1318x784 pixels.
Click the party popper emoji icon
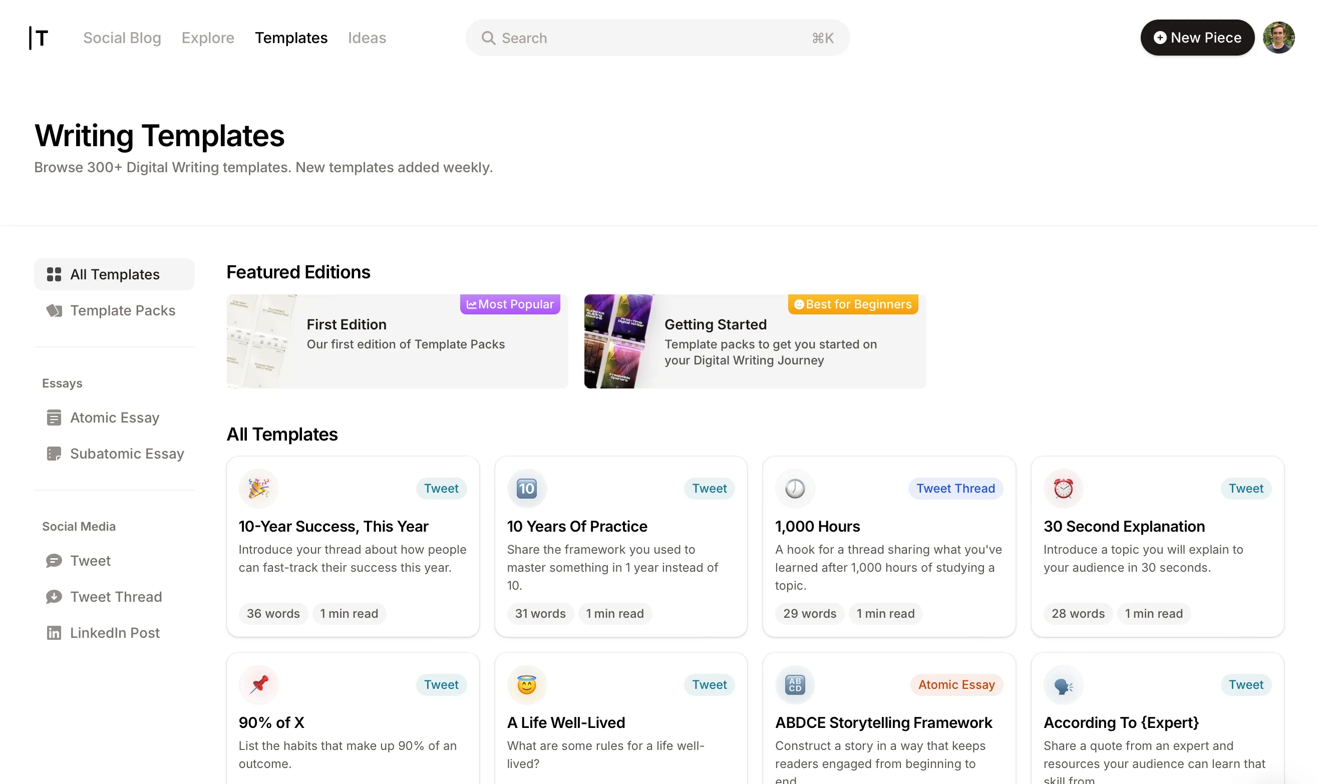tap(259, 489)
